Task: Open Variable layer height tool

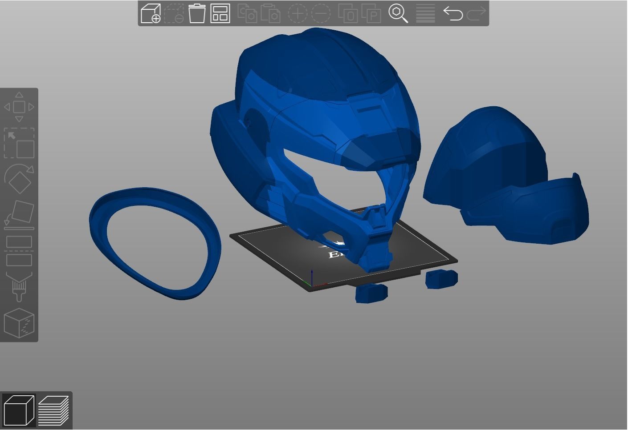Action: (x=425, y=13)
